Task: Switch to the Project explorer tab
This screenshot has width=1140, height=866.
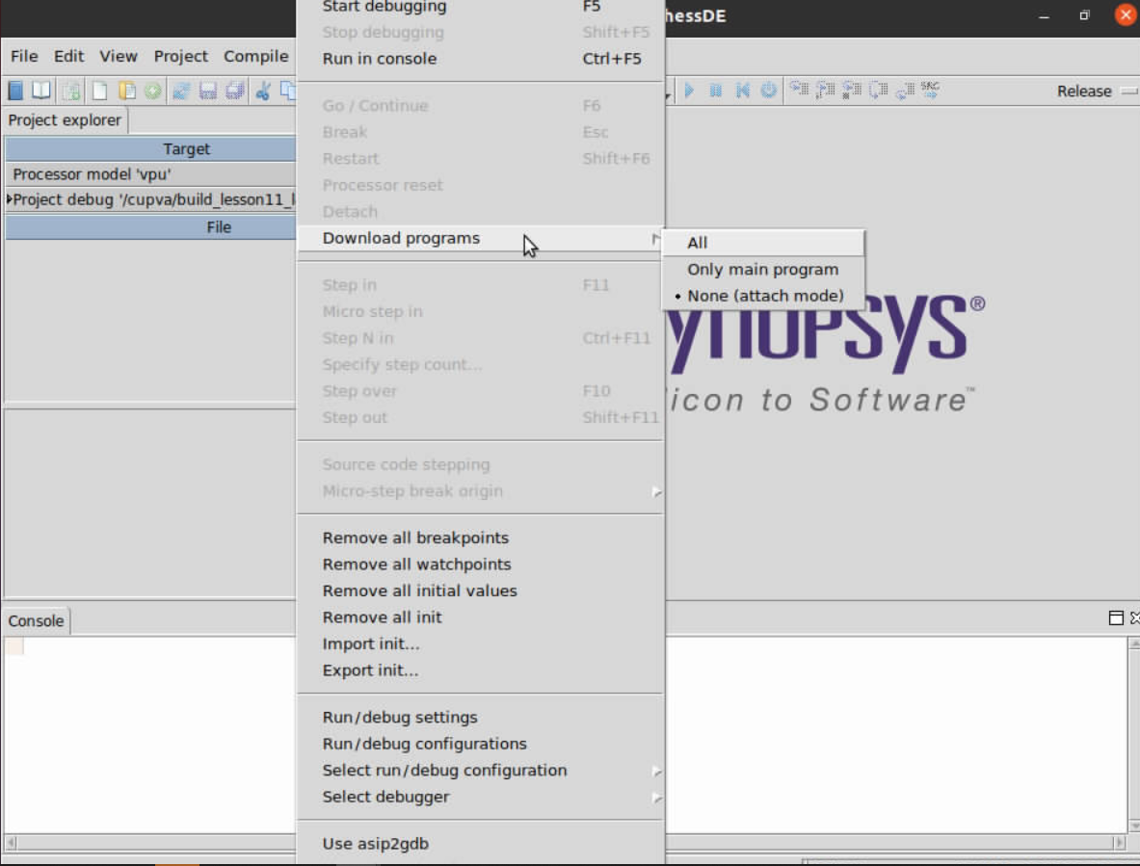Action: [x=65, y=120]
